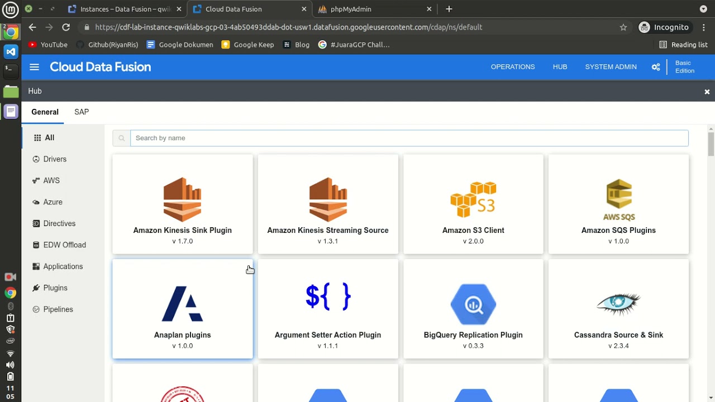Open the Amazon Kinesis Sink Plugin icon
This screenshot has width=715, height=402.
pyautogui.click(x=183, y=199)
